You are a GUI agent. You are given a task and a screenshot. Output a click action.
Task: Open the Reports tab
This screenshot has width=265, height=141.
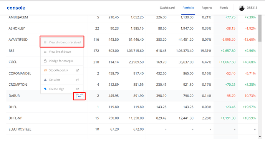coord(207,8)
